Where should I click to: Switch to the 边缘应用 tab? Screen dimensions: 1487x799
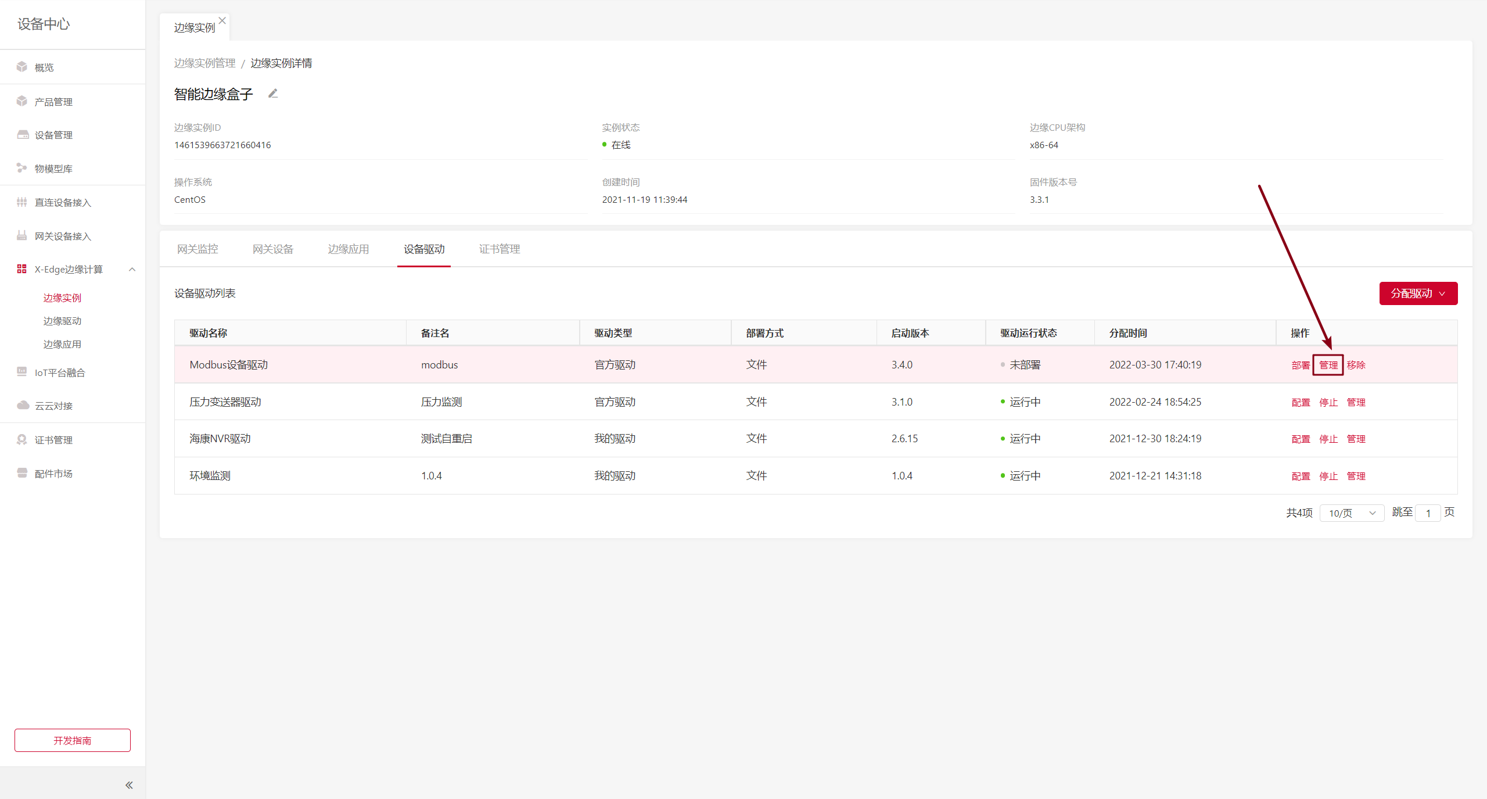point(349,249)
